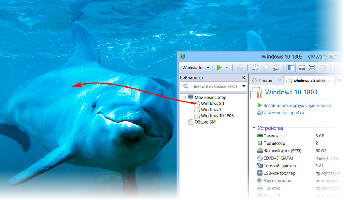Select Мой компьютер in the library tree
Screen dimensions: 344x200
click(210, 97)
